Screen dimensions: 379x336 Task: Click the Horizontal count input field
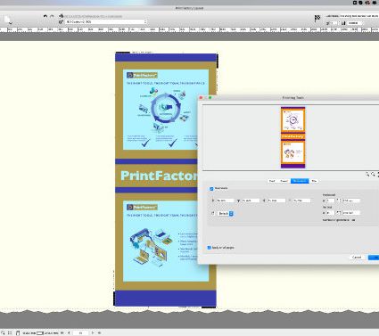[330, 201]
